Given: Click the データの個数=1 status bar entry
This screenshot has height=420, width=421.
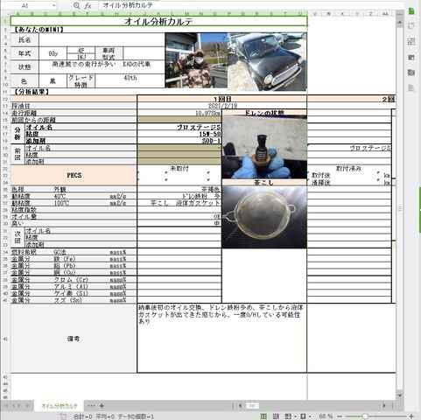Looking at the screenshot, I should pos(136,416).
